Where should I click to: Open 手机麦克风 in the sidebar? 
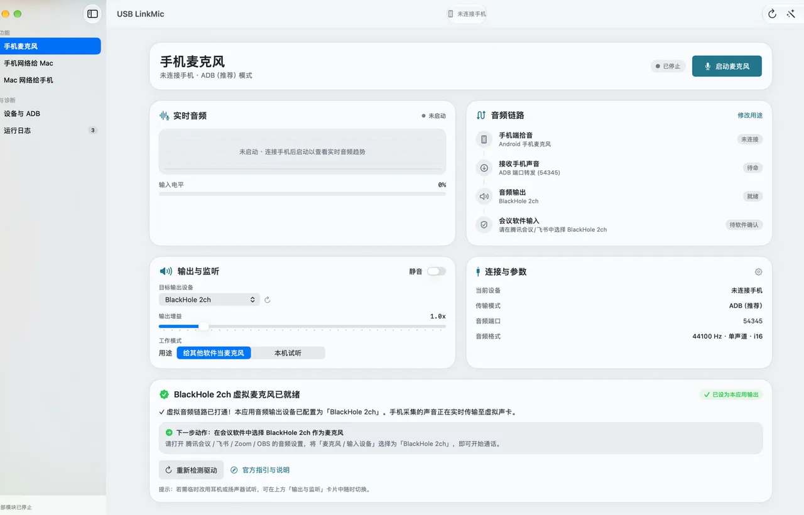pos(49,46)
